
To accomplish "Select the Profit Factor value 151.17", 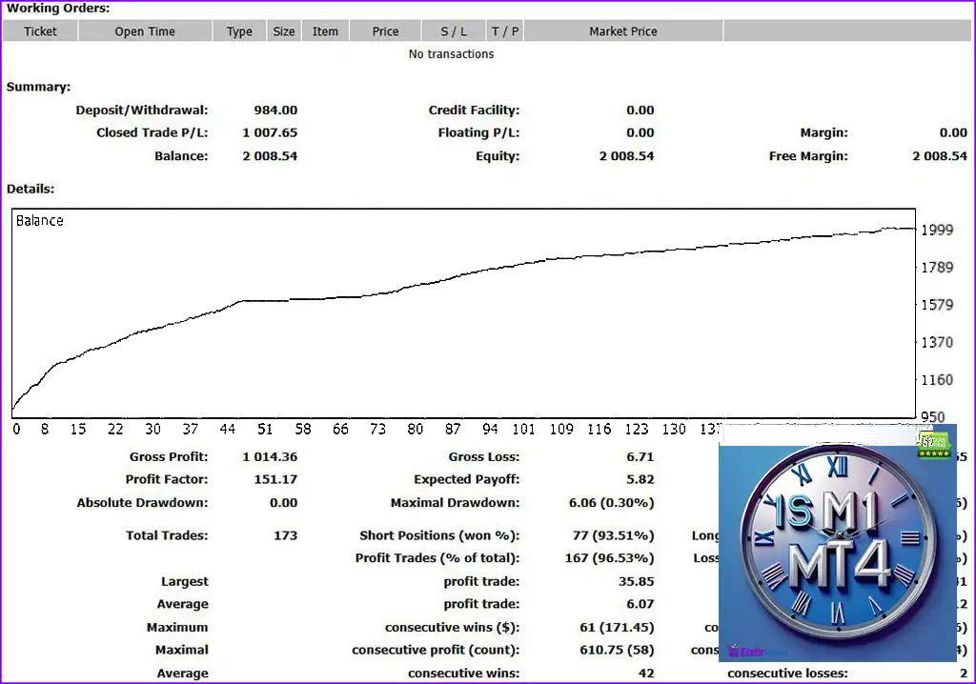I will coord(275,479).
